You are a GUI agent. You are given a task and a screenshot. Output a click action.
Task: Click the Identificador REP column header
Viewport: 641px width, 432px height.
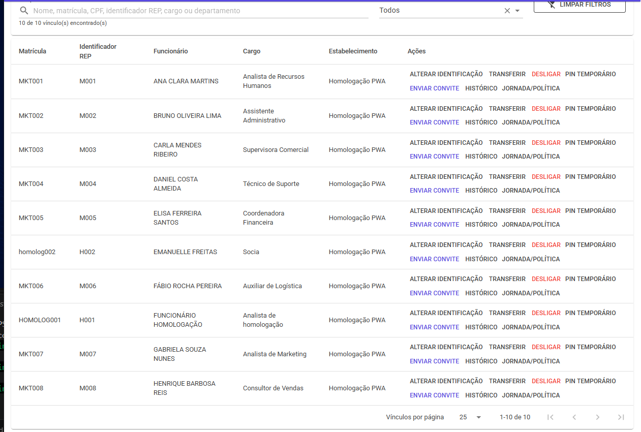point(98,51)
